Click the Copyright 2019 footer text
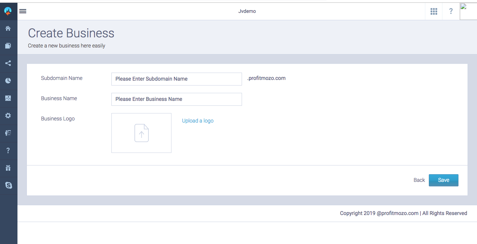The height and width of the screenshot is (244, 477). coord(404,213)
